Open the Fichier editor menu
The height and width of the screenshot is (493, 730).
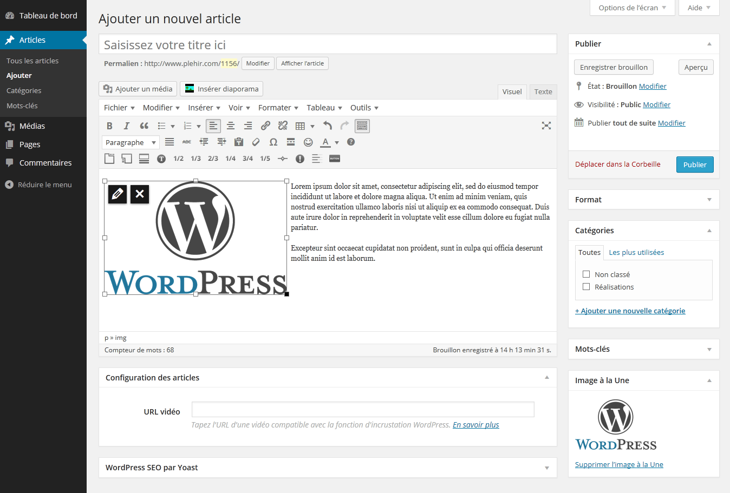(119, 108)
